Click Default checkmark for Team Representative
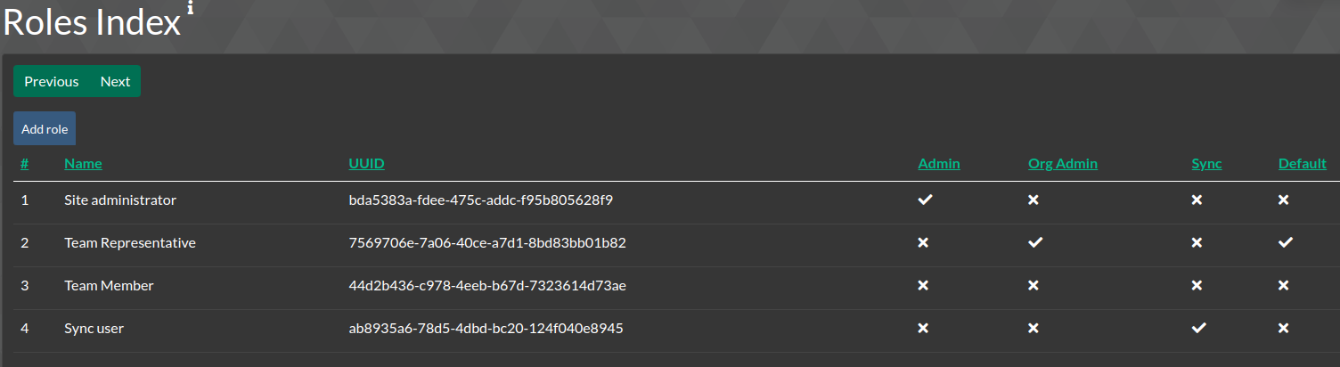This screenshot has height=367, width=1340. (1286, 242)
